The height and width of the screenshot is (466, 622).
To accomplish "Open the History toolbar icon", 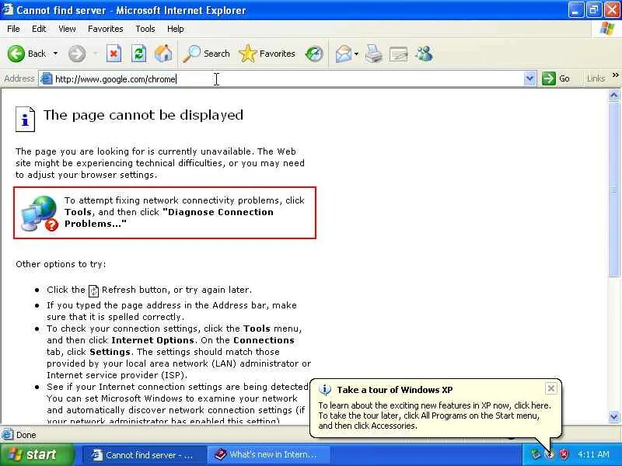I will click(x=314, y=54).
